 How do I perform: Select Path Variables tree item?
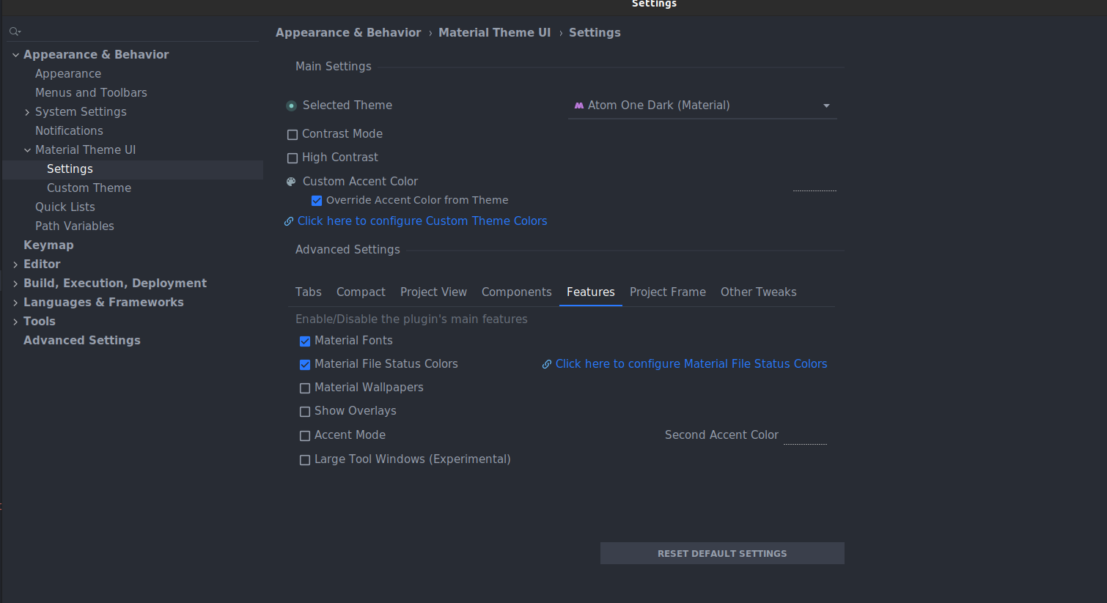tap(75, 226)
